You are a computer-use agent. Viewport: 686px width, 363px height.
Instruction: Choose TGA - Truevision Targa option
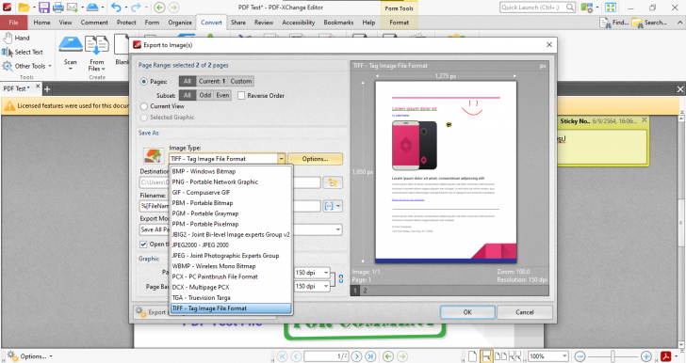pos(231,298)
